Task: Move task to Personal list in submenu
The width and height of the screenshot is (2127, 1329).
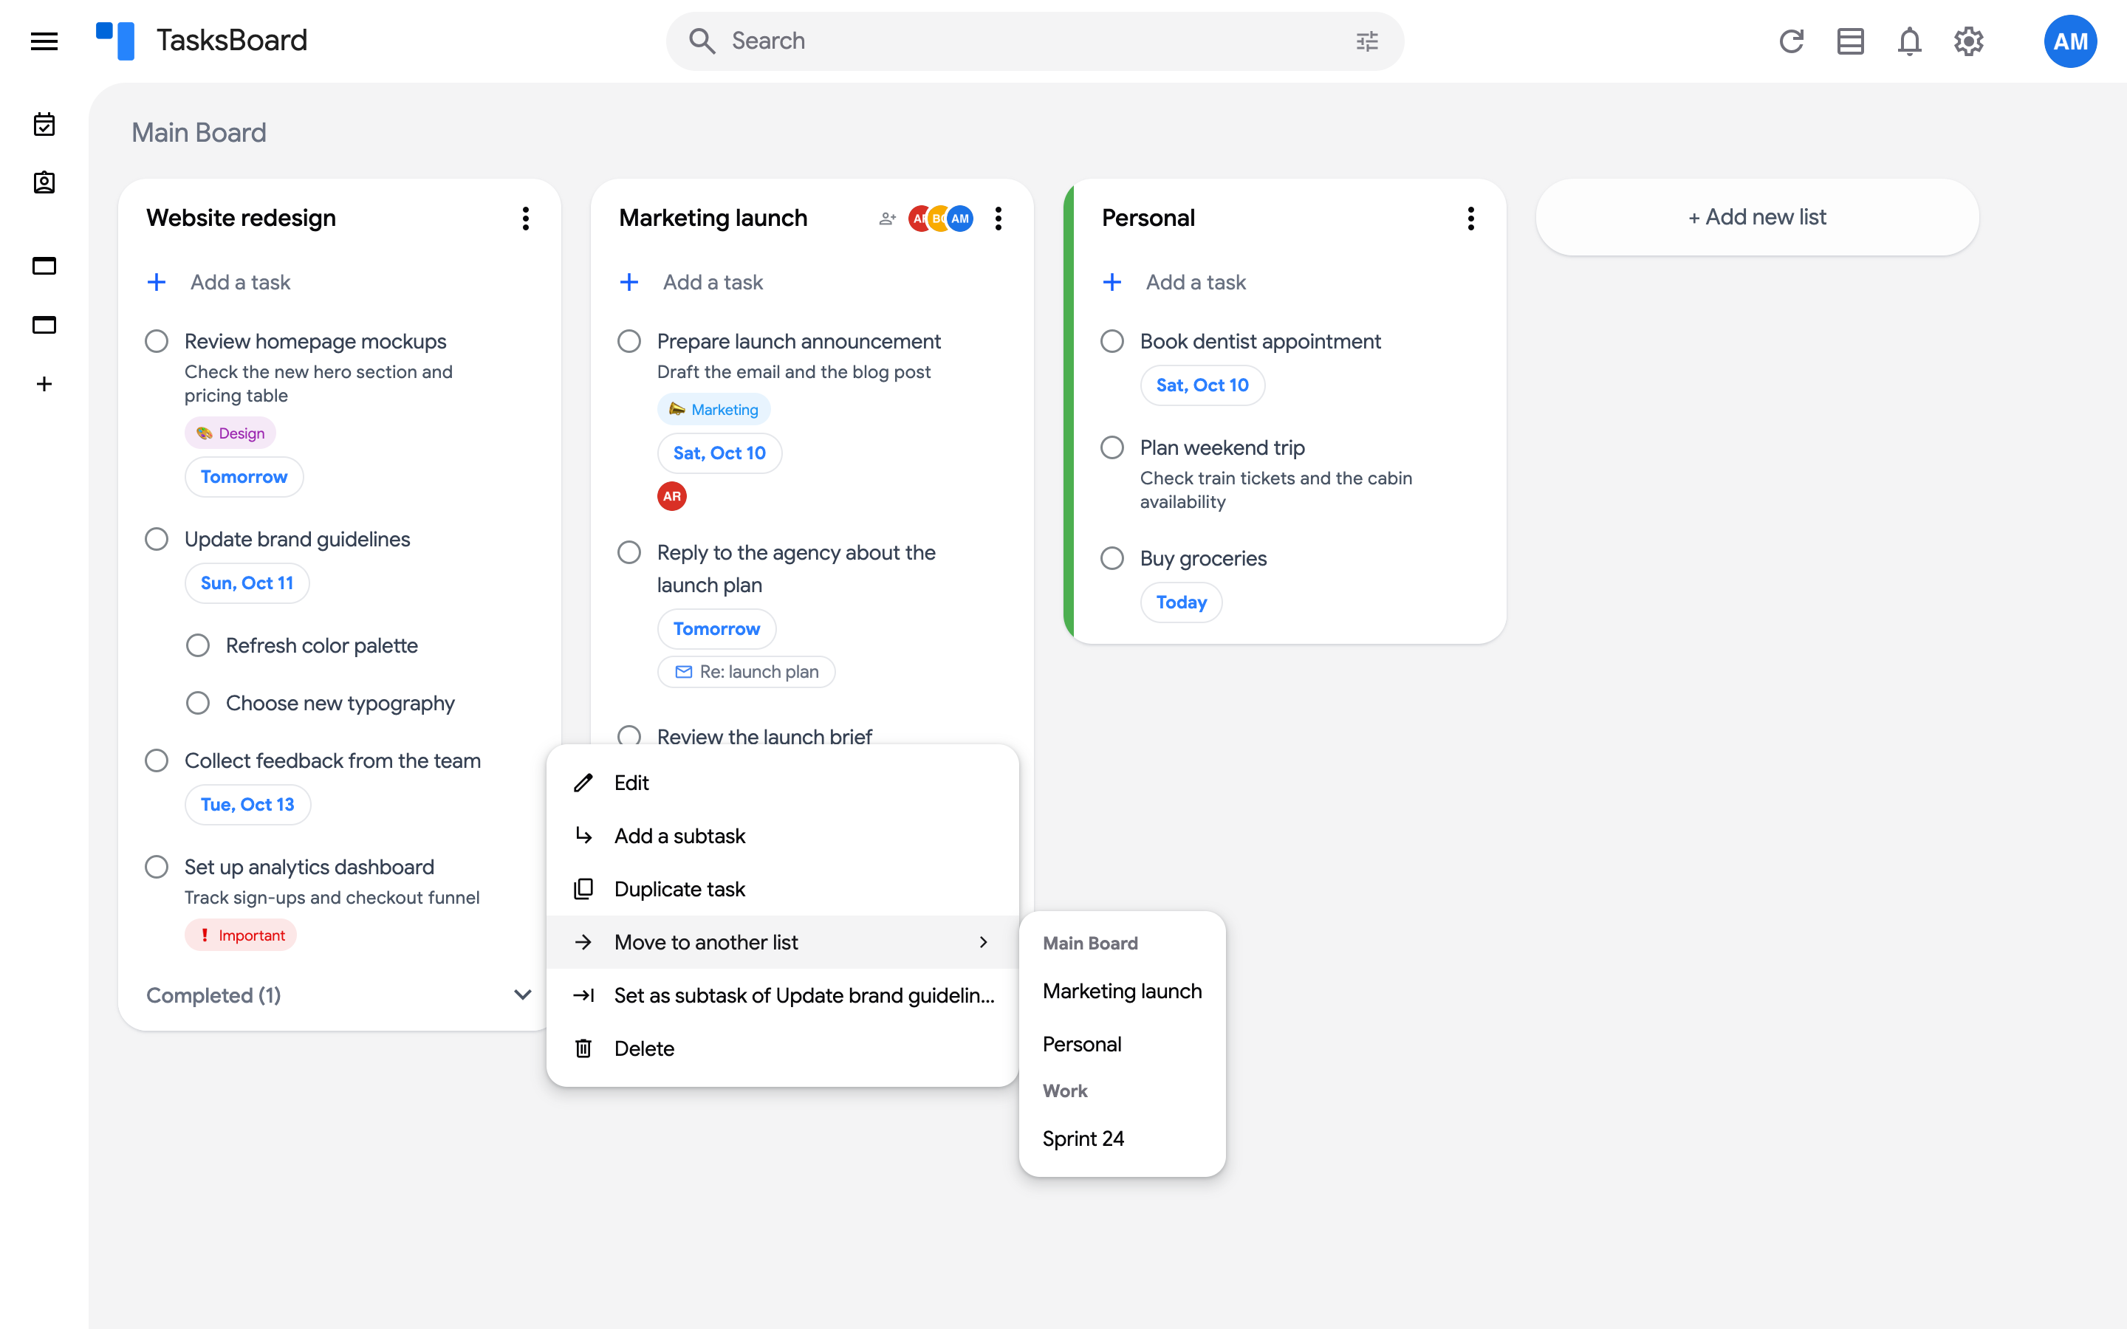Action: point(1122,1044)
